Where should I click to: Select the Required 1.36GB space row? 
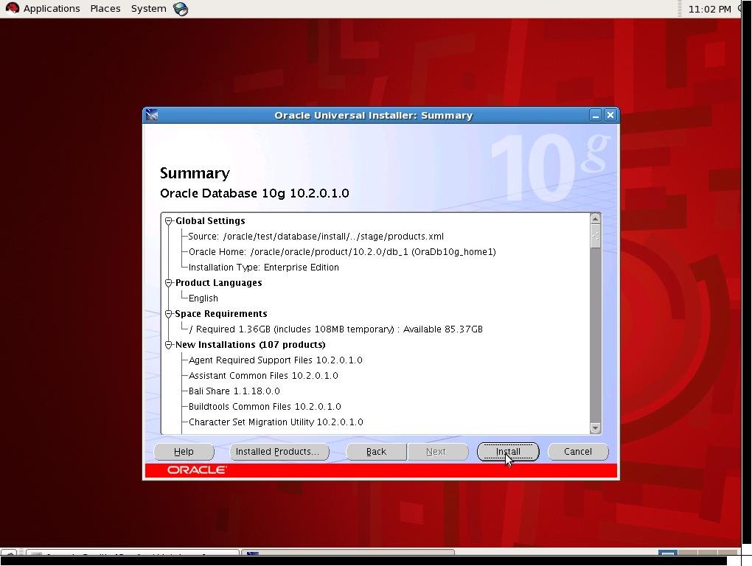coord(335,329)
